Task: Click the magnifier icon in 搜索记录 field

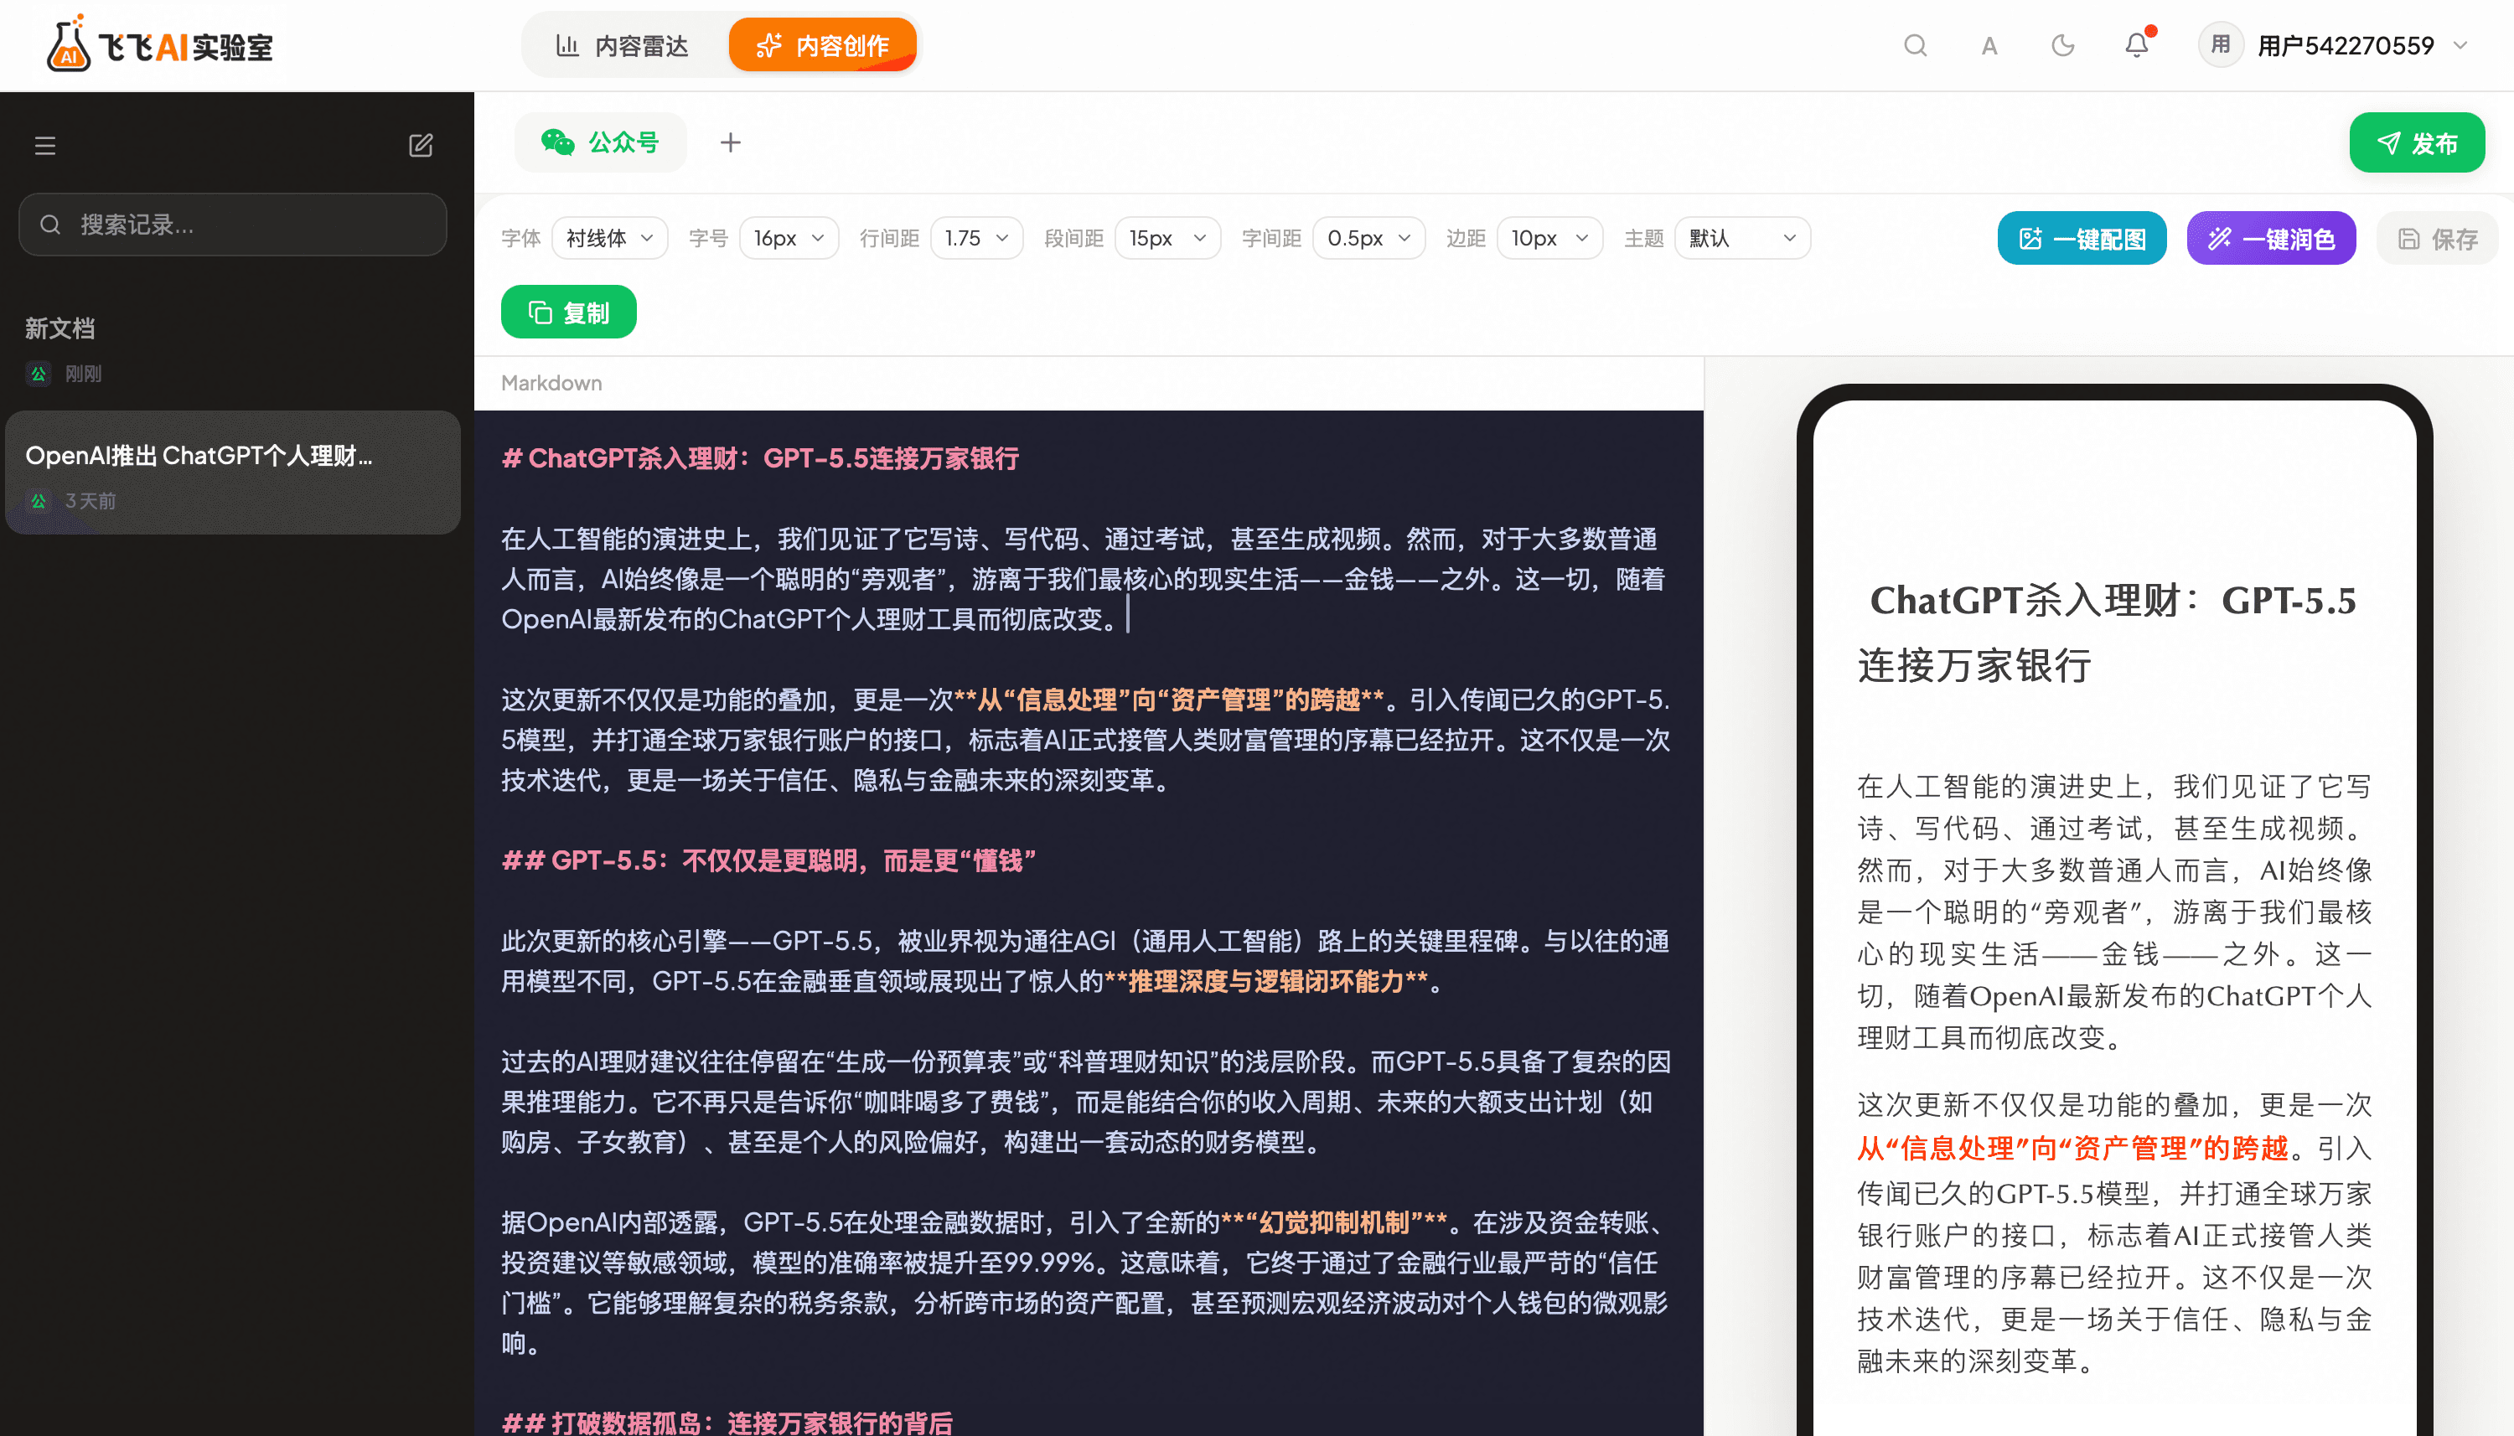Action: click(50, 225)
